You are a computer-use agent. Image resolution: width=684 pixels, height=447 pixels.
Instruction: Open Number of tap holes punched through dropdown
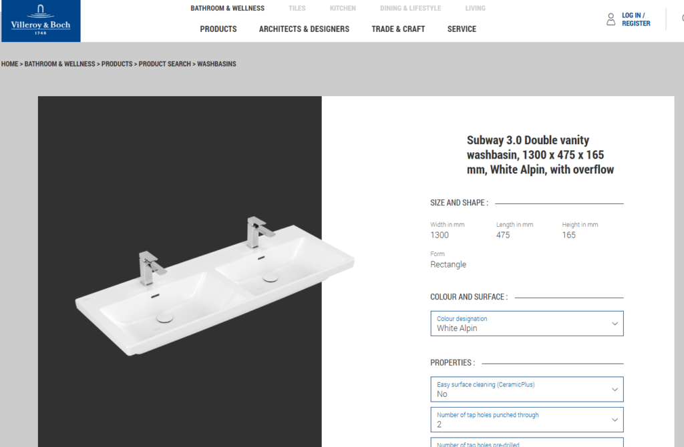527,420
